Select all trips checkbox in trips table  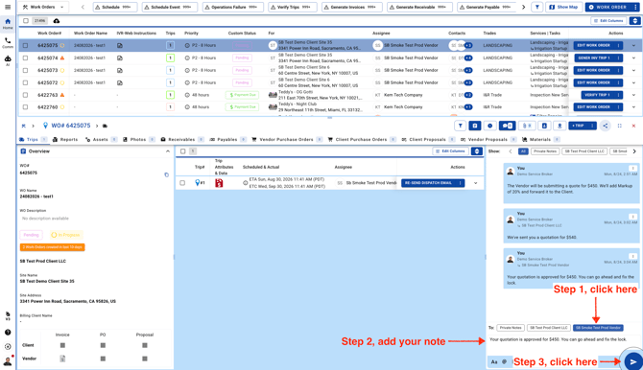click(x=183, y=151)
